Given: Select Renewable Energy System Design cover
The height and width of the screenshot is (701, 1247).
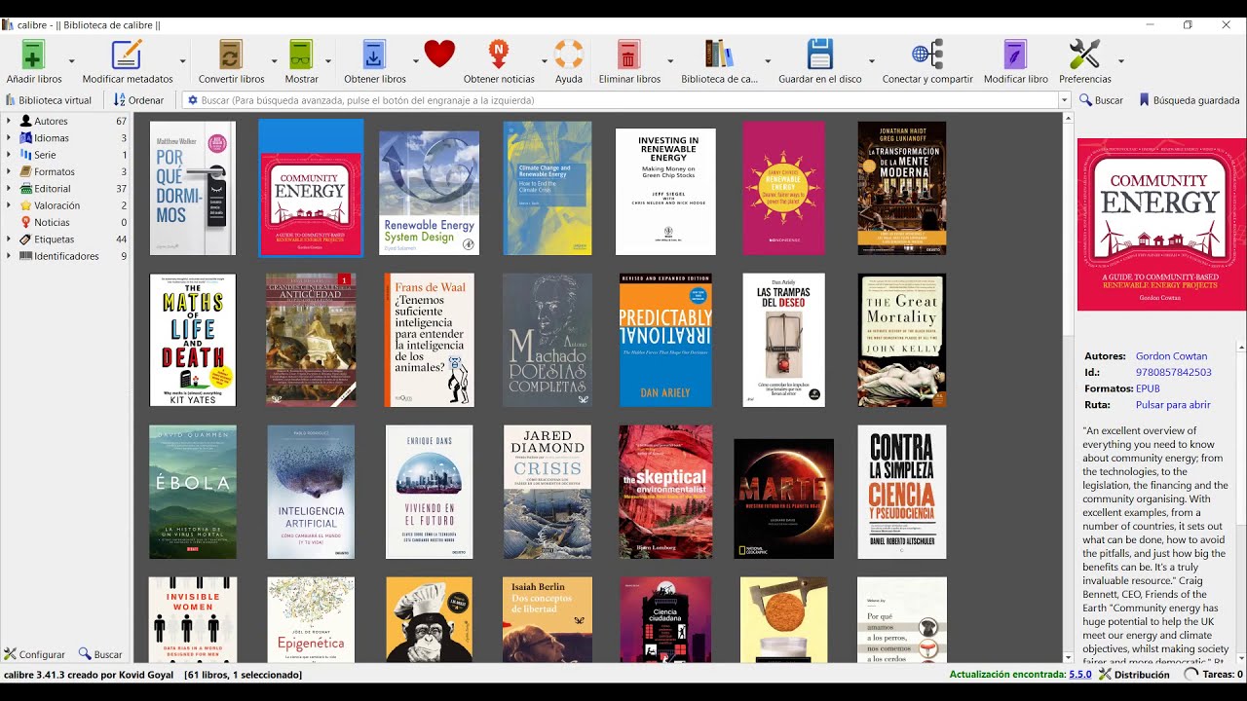Looking at the screenshot, I should coord(429,193).
